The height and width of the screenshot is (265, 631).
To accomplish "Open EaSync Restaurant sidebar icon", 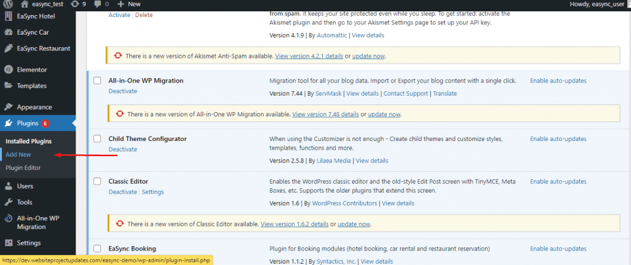I will point(8,48).
